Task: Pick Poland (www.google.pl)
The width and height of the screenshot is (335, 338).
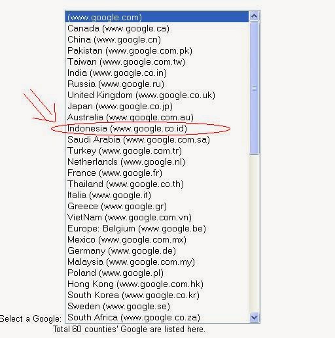Action: click(157, 273)
